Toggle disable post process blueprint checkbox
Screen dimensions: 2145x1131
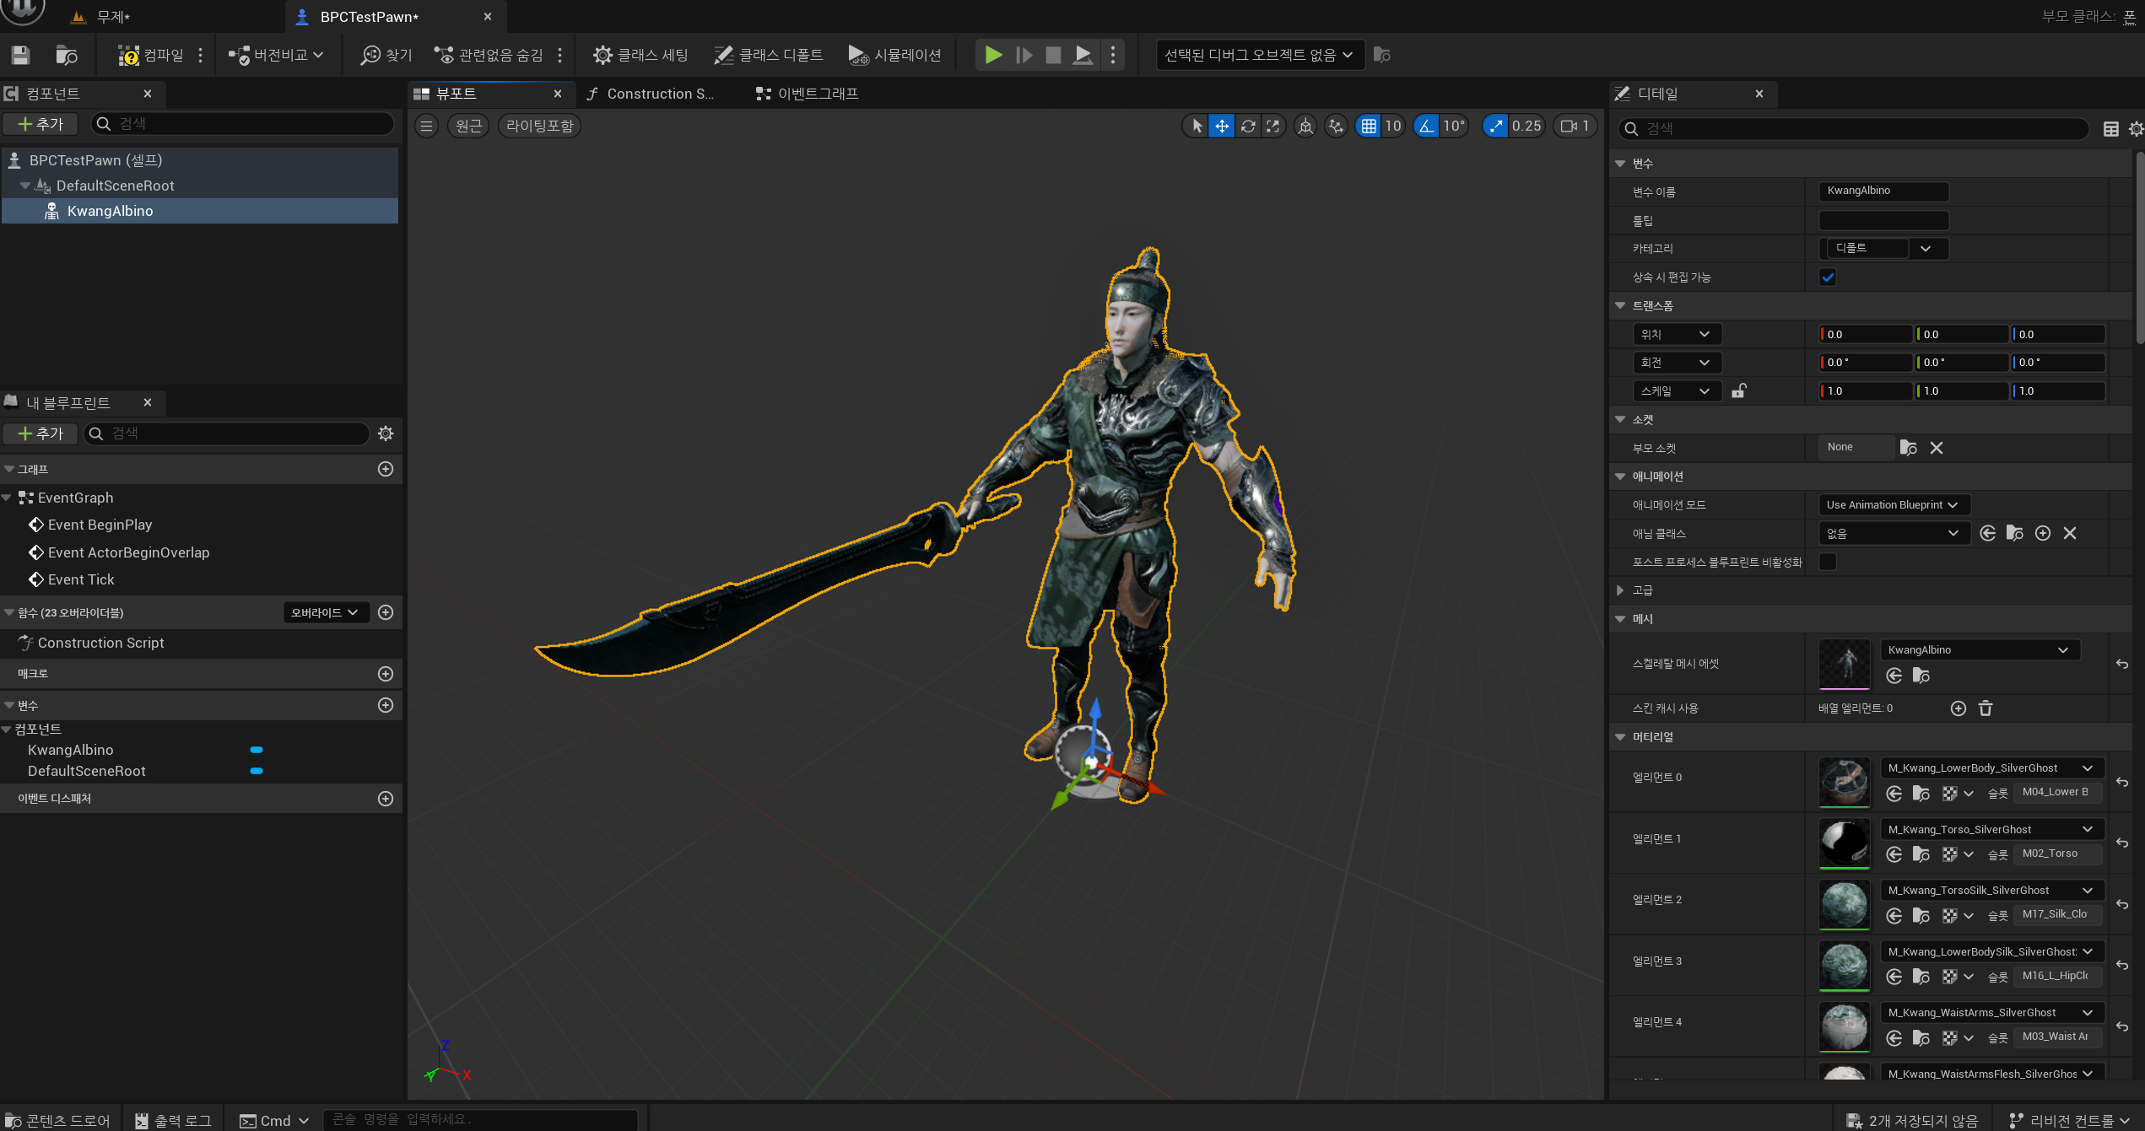(x=1828, y=562)
